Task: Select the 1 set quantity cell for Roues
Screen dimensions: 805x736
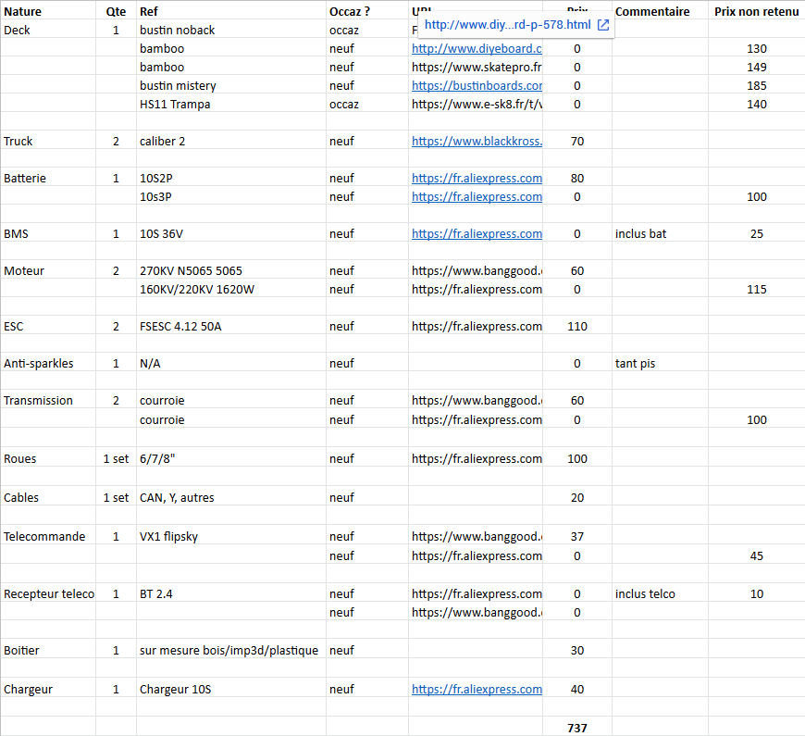Action: (116, 458)
